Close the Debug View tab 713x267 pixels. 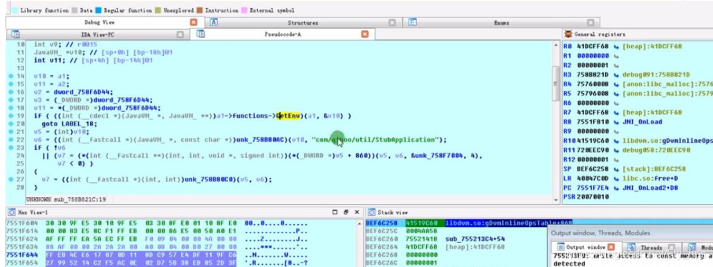[194, 22]
